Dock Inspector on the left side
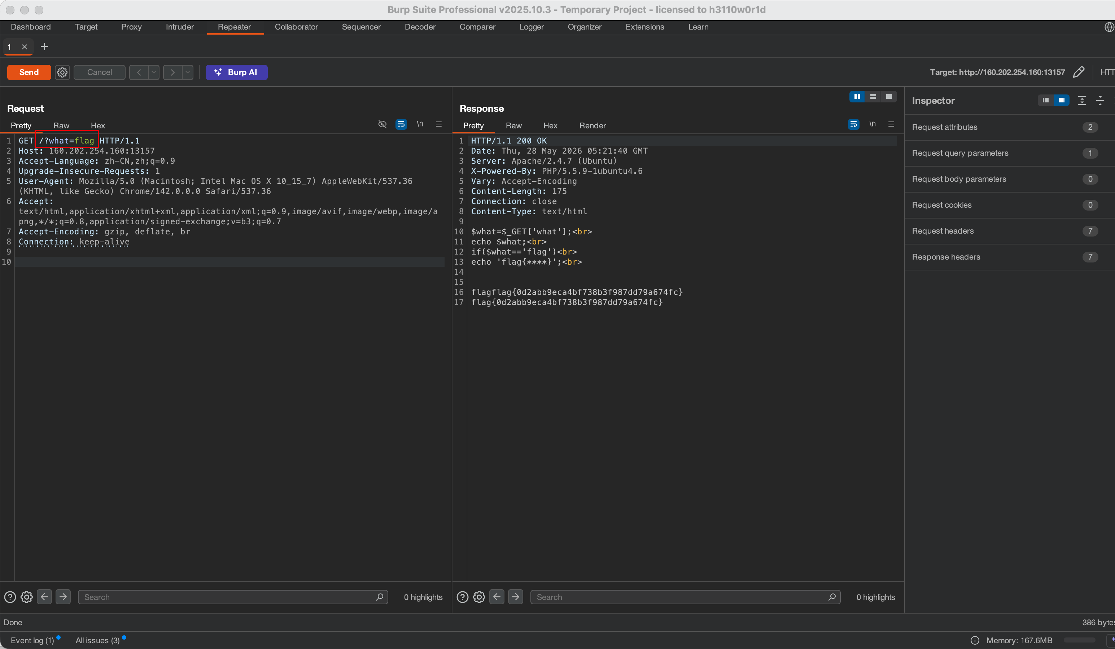 (1046, 100)
